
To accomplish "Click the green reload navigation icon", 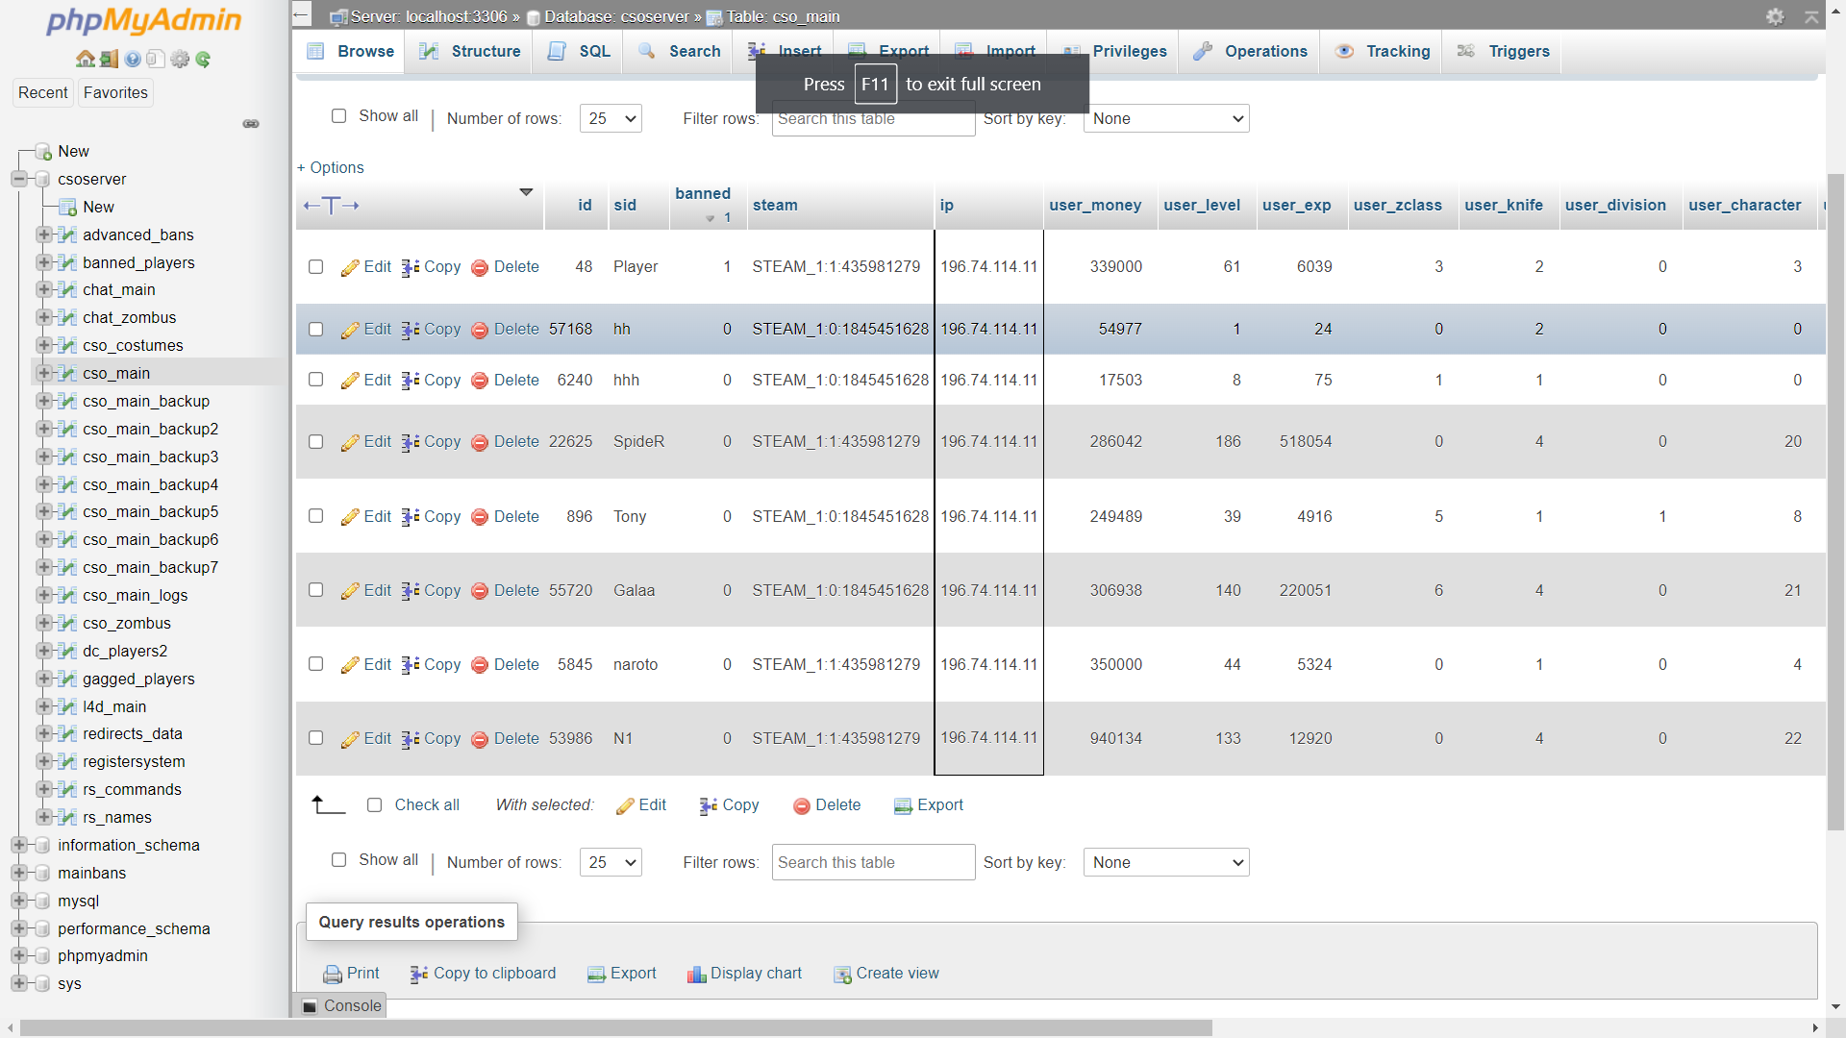I will coord(203,60).
